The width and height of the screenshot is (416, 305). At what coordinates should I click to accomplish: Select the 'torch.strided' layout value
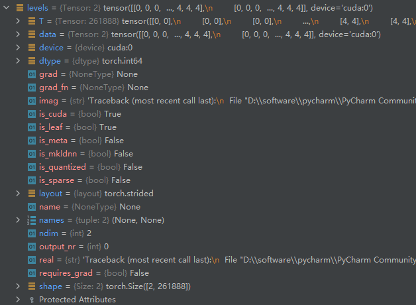[x=129, y=194]
